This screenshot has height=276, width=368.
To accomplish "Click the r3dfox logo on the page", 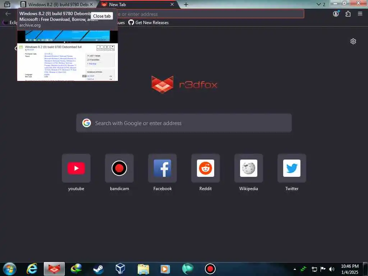I will pyautogui.click(x=184, y=84).
